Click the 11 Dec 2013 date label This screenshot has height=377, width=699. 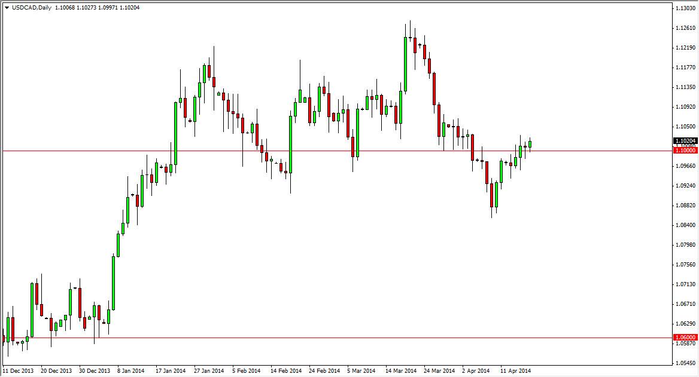tap(20, 370)
